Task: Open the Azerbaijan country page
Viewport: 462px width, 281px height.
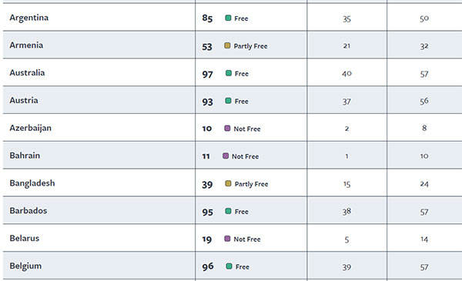Action: click(30, 128)
